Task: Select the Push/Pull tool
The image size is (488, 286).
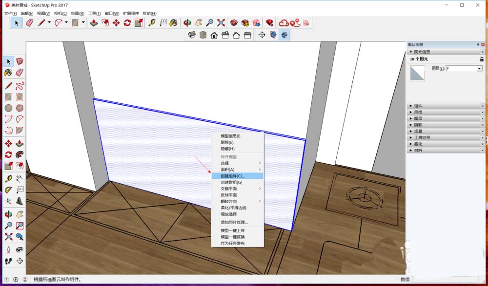Action: [19, 143]
